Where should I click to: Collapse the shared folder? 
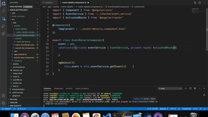pos(24,38)
